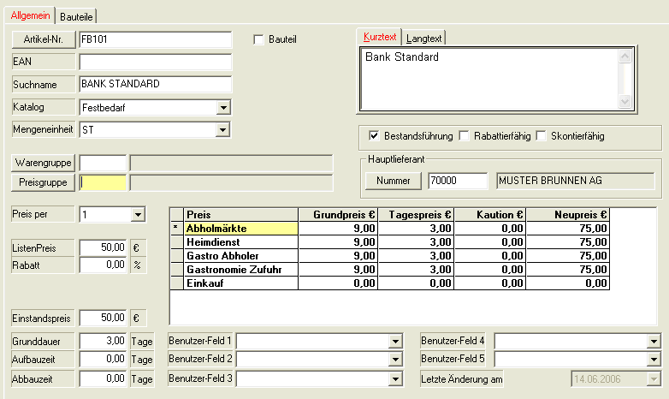The height and width of the screenshot is (399, 669).
Task: Expand the Benutzer-Feld 4 dropdown
Action: pyautogui.click(x=654, y=341)
